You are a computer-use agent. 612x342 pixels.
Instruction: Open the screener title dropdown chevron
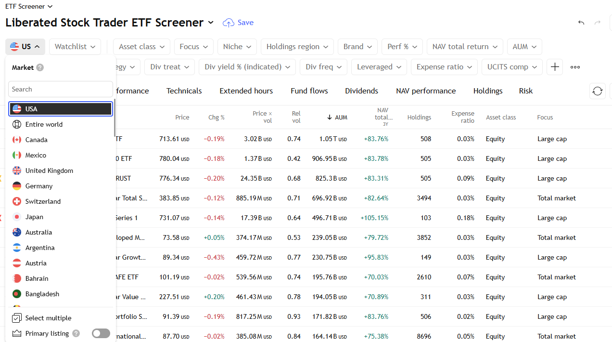tap(211, 23)
